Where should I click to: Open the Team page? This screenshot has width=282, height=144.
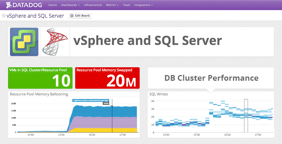pos(126,5)
